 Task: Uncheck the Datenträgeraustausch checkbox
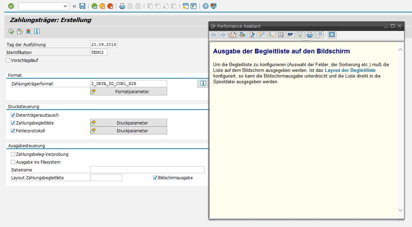[x=13, y=115]
